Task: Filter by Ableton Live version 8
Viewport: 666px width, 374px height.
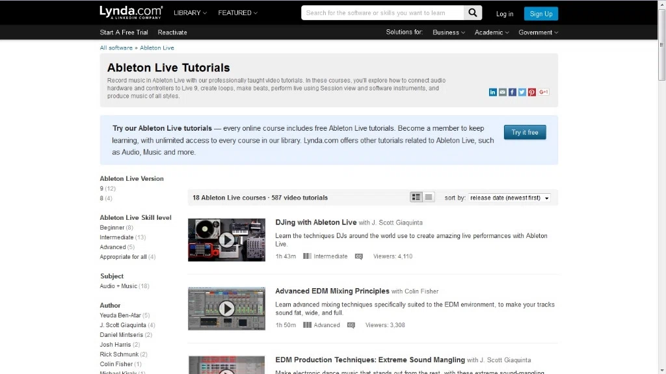Action: (x=106, y=198)
